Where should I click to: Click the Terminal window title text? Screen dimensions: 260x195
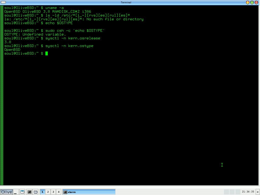(126, 2)
